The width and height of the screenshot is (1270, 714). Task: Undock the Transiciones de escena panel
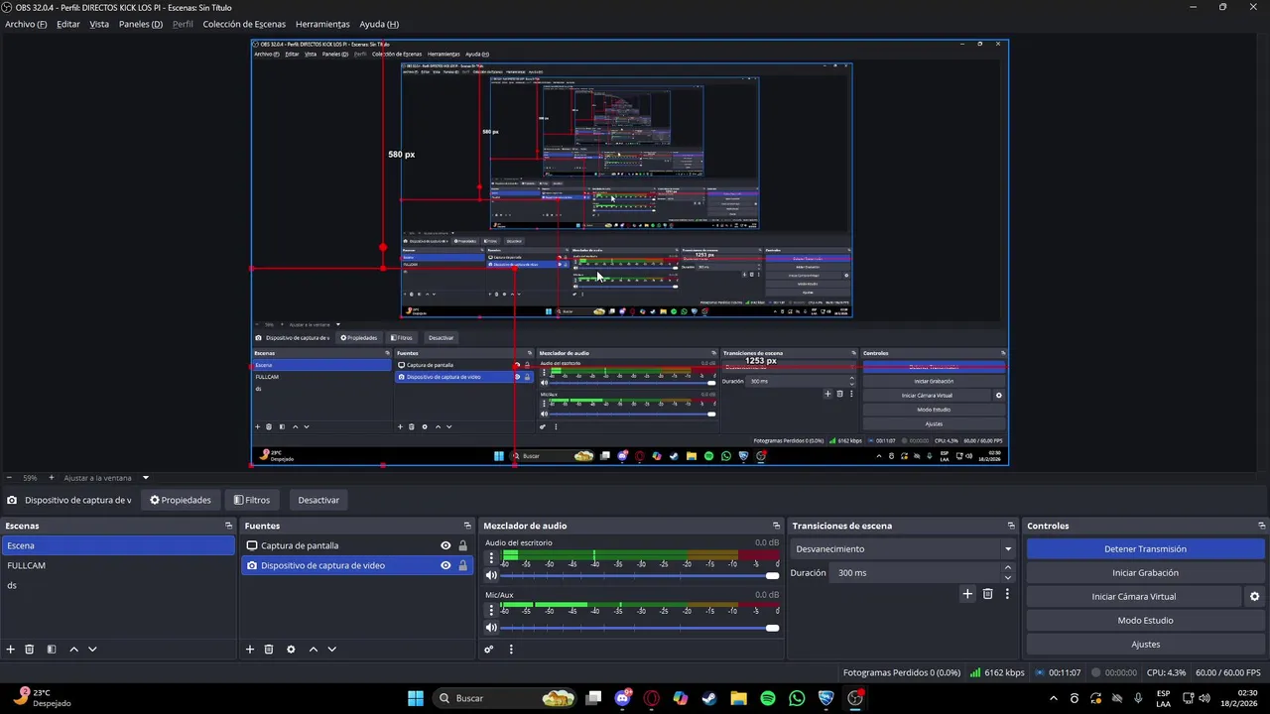pos(1011,526)
